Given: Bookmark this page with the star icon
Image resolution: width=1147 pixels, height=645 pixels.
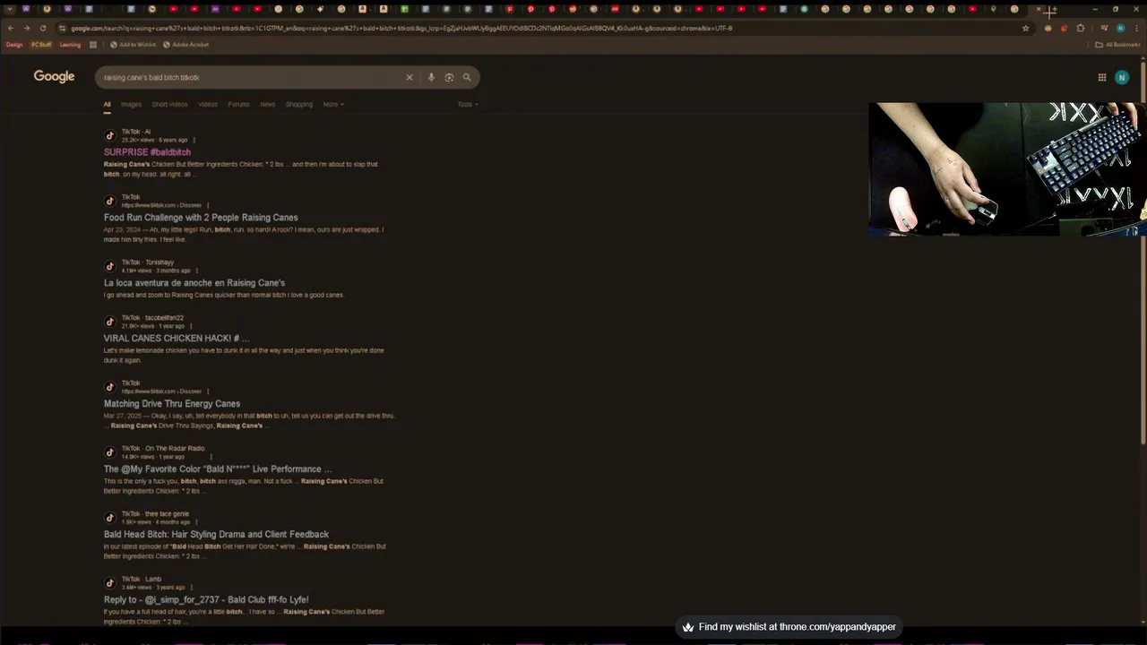Looking at the screenshot, I should point(1025,28).
